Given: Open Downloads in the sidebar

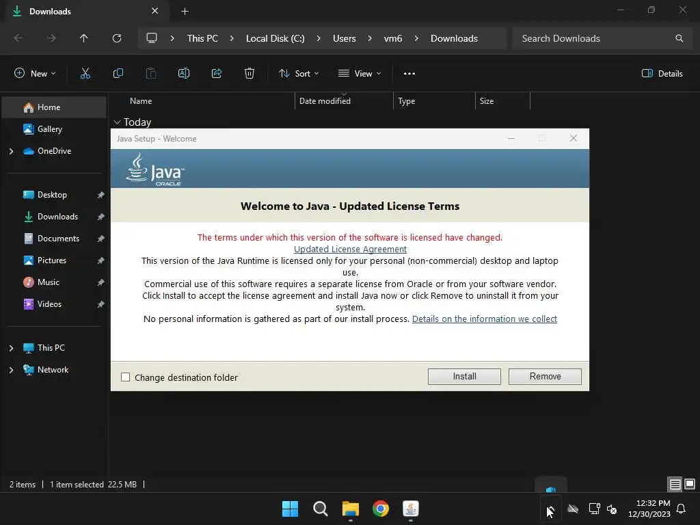Looking at the screenshot, I should (x=54, y=217).
